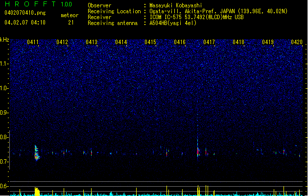Viewport: 308px width, 196px height.
Task: Click the large meteor echo near 0411
Action: [x=37, y=153]
